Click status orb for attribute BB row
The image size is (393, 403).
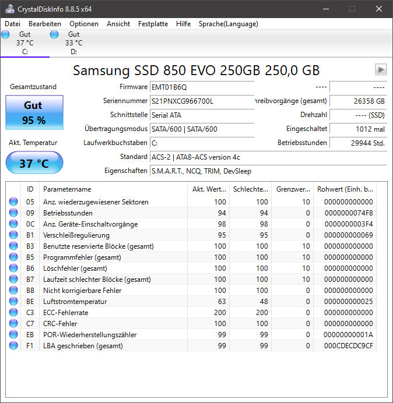13,290
